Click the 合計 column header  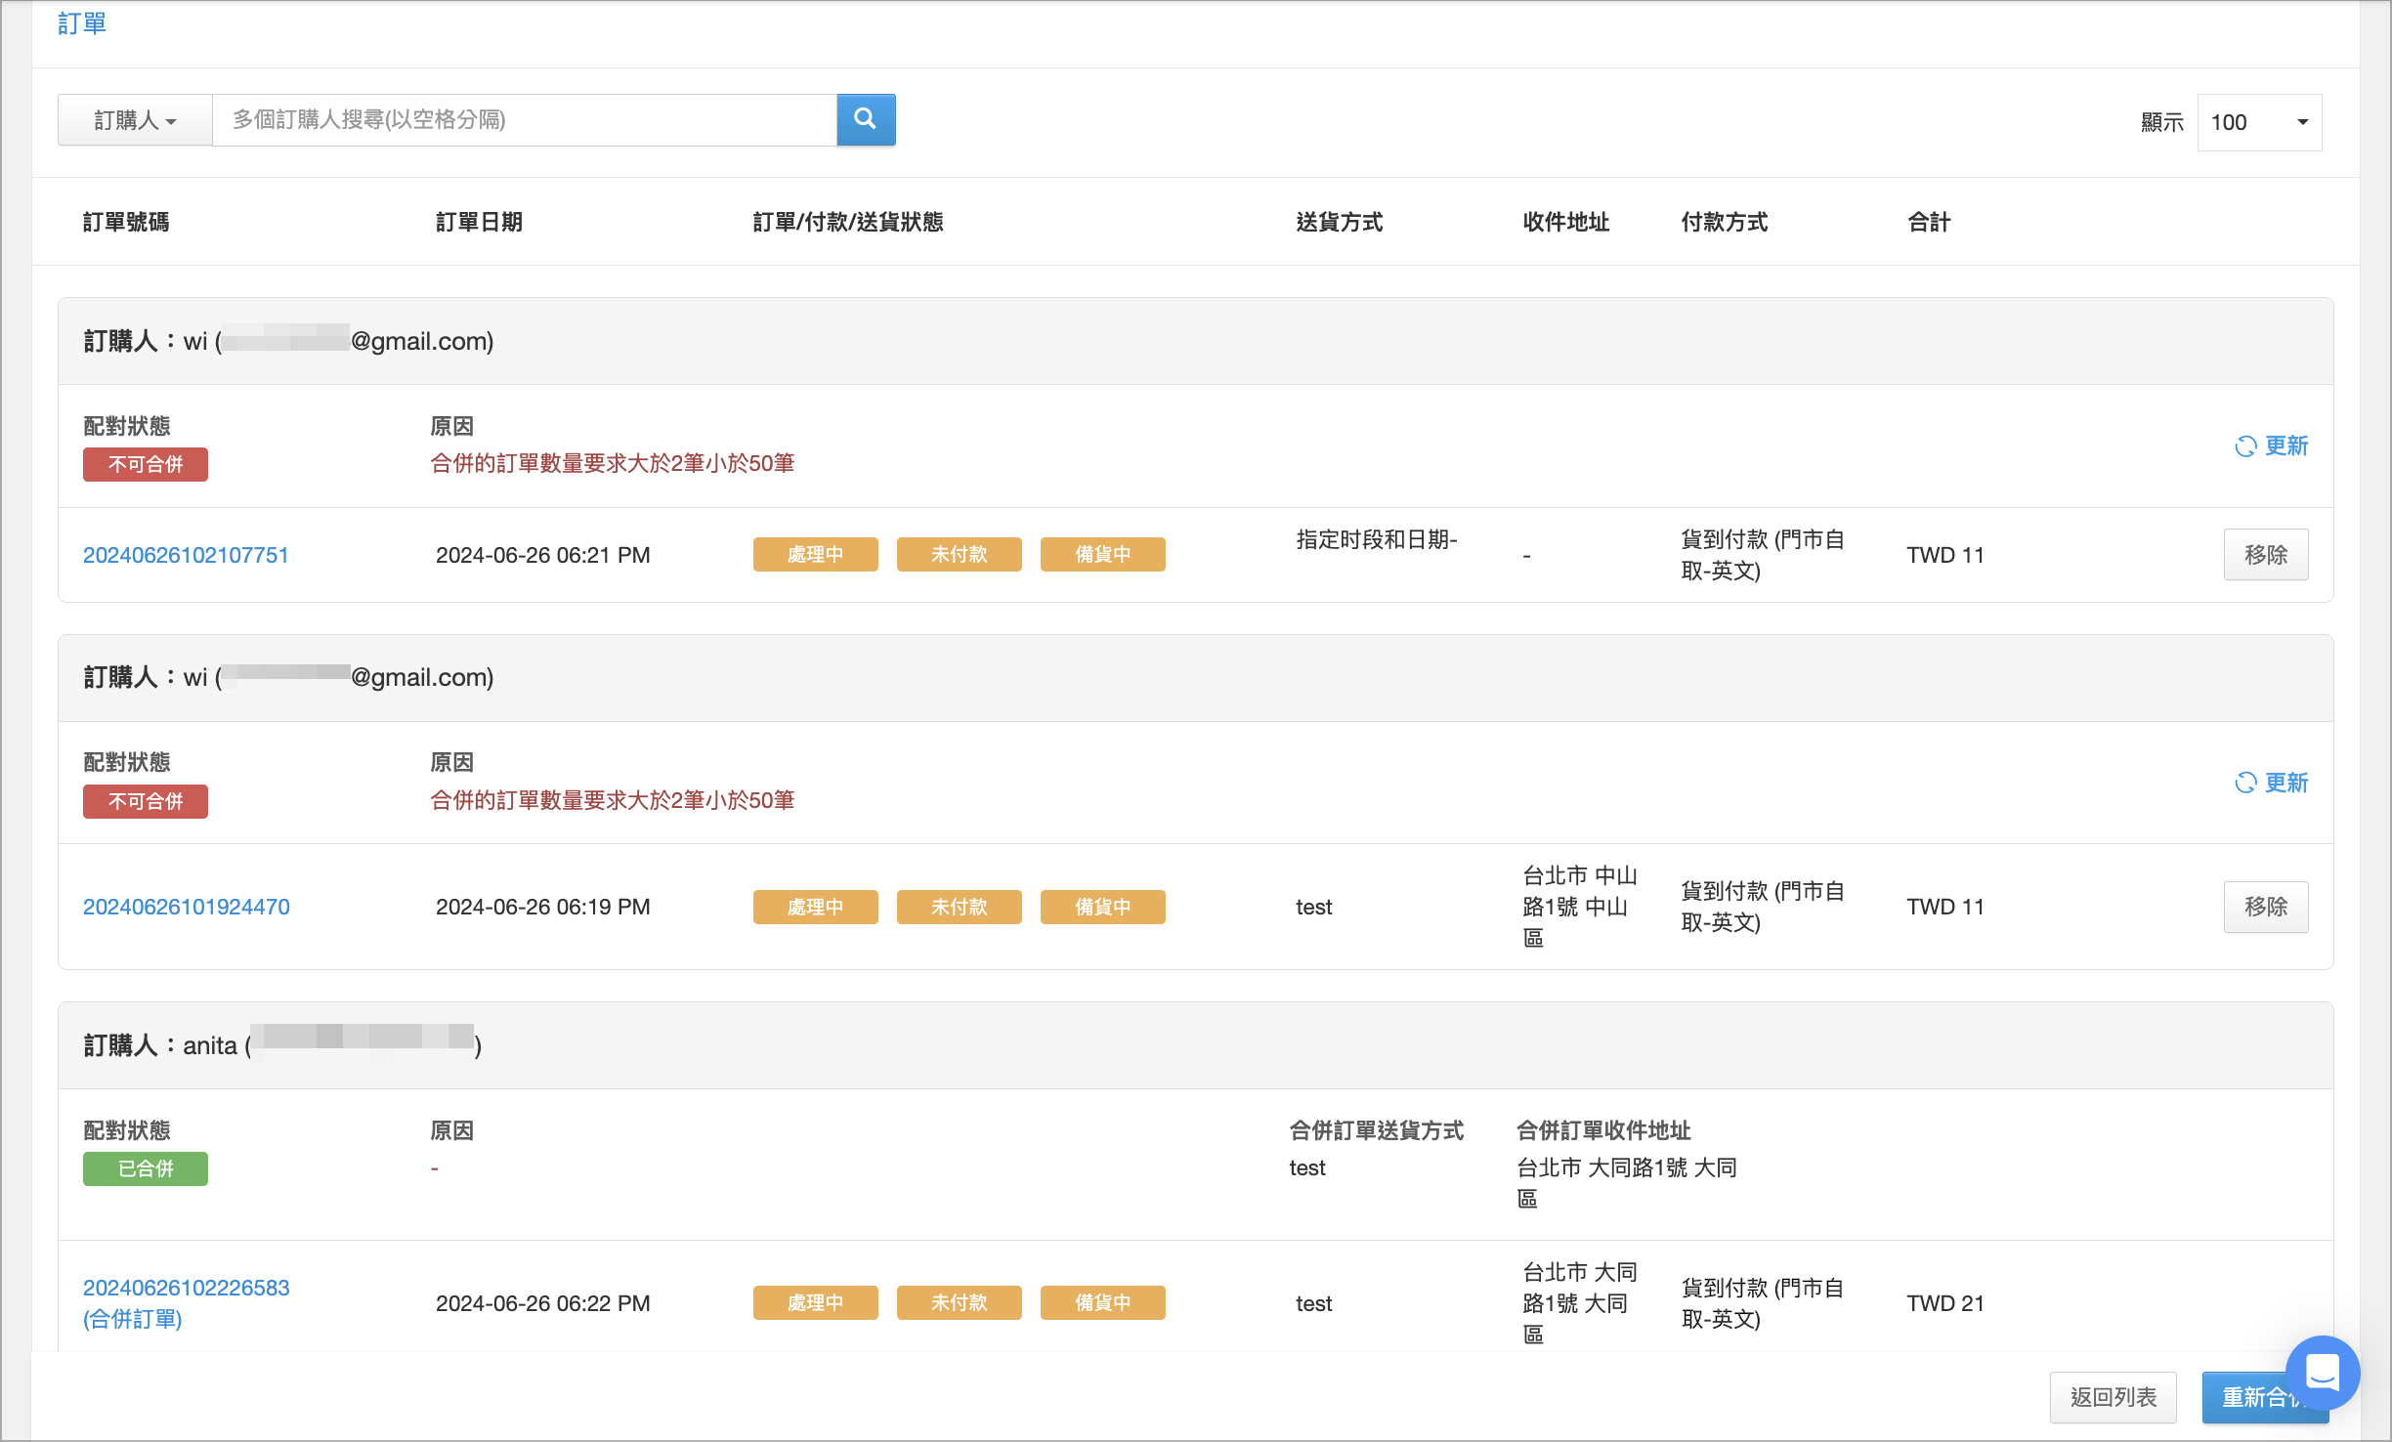(x=1929, y=223)
